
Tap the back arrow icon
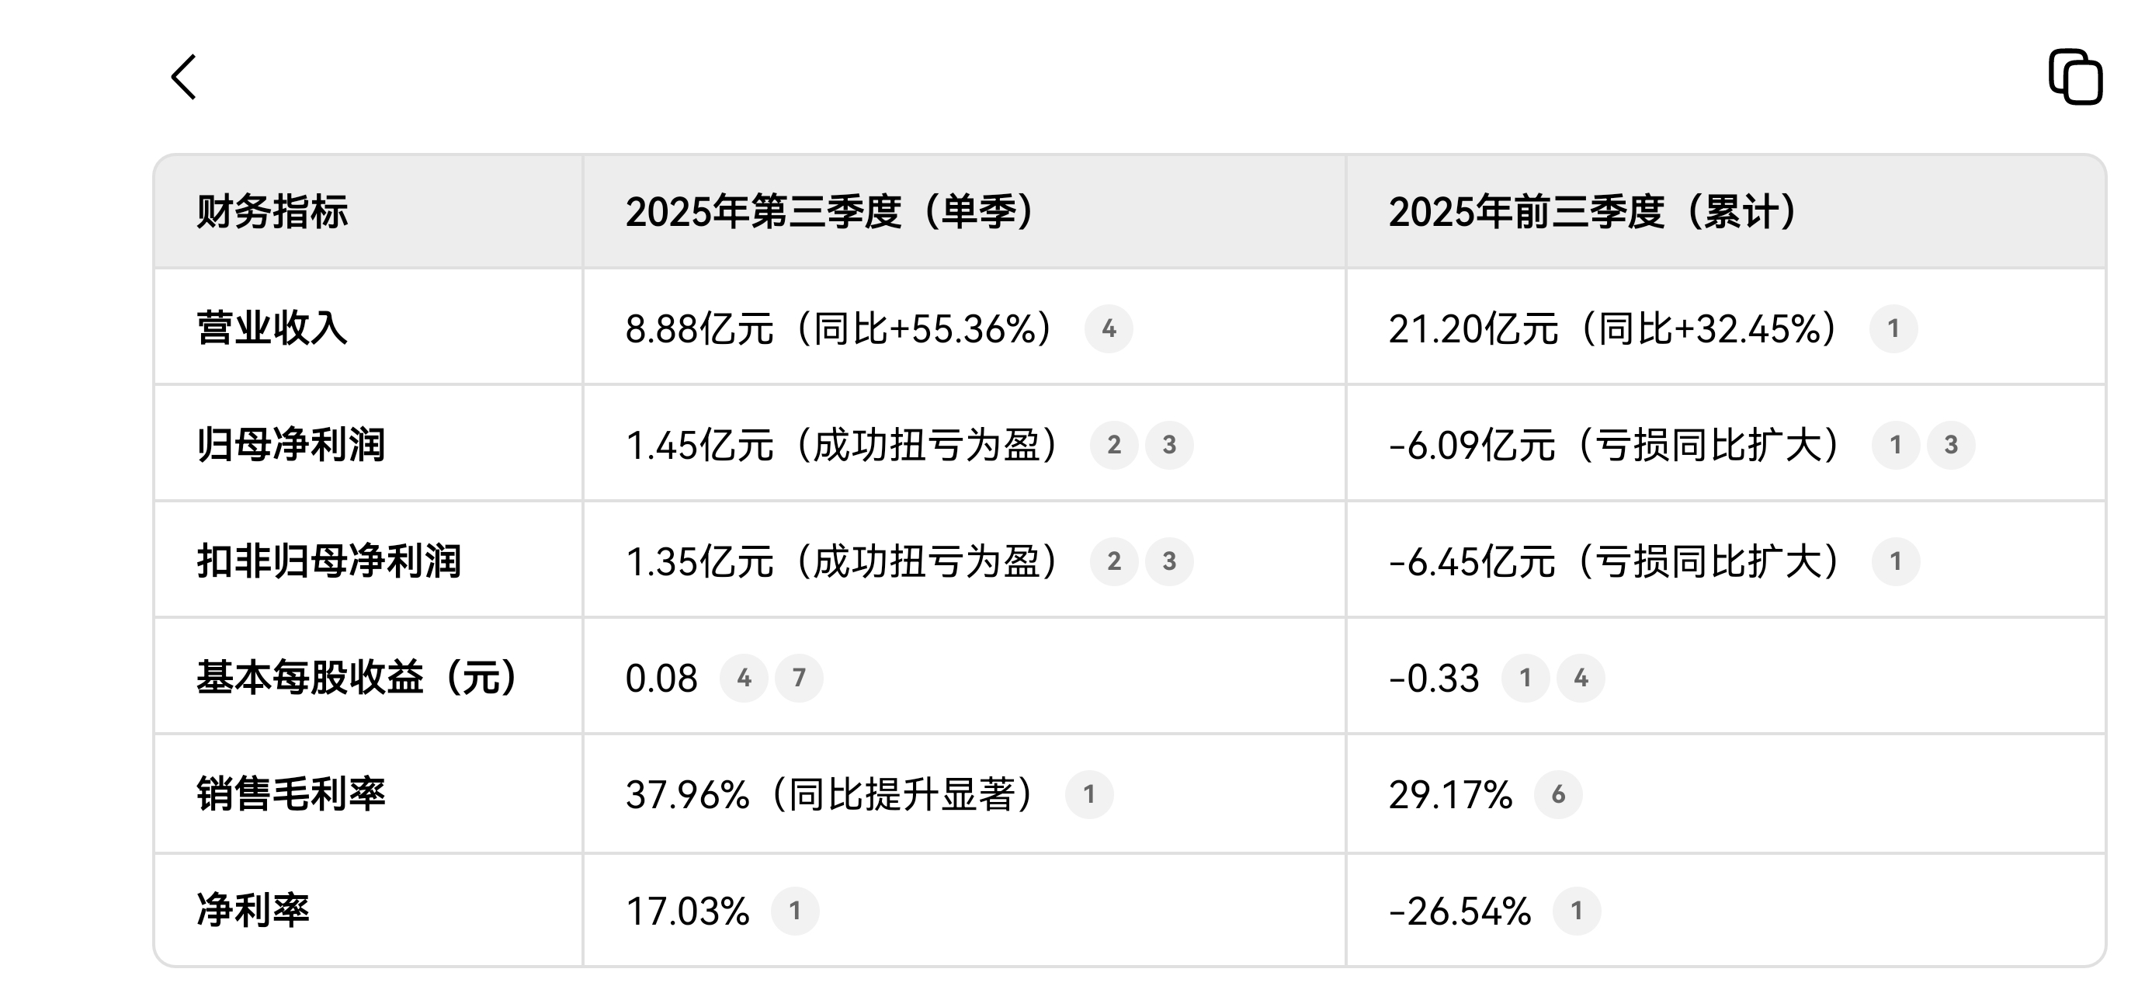click(x=184, y=78)
